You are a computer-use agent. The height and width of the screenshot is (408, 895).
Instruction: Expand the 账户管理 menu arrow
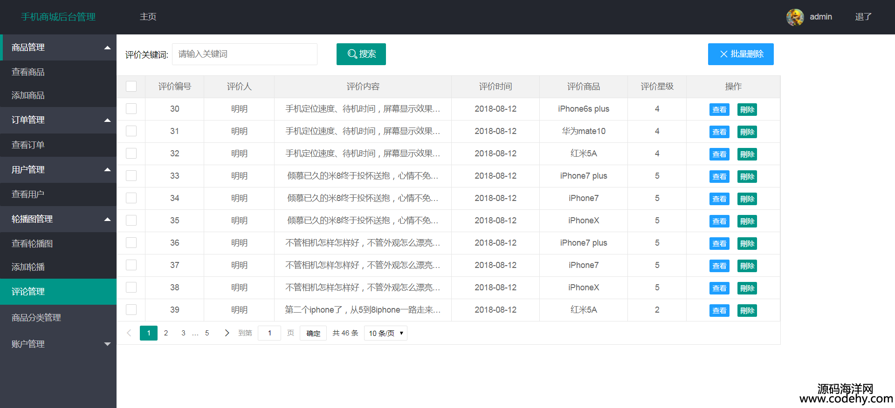[x=108, y=344]
